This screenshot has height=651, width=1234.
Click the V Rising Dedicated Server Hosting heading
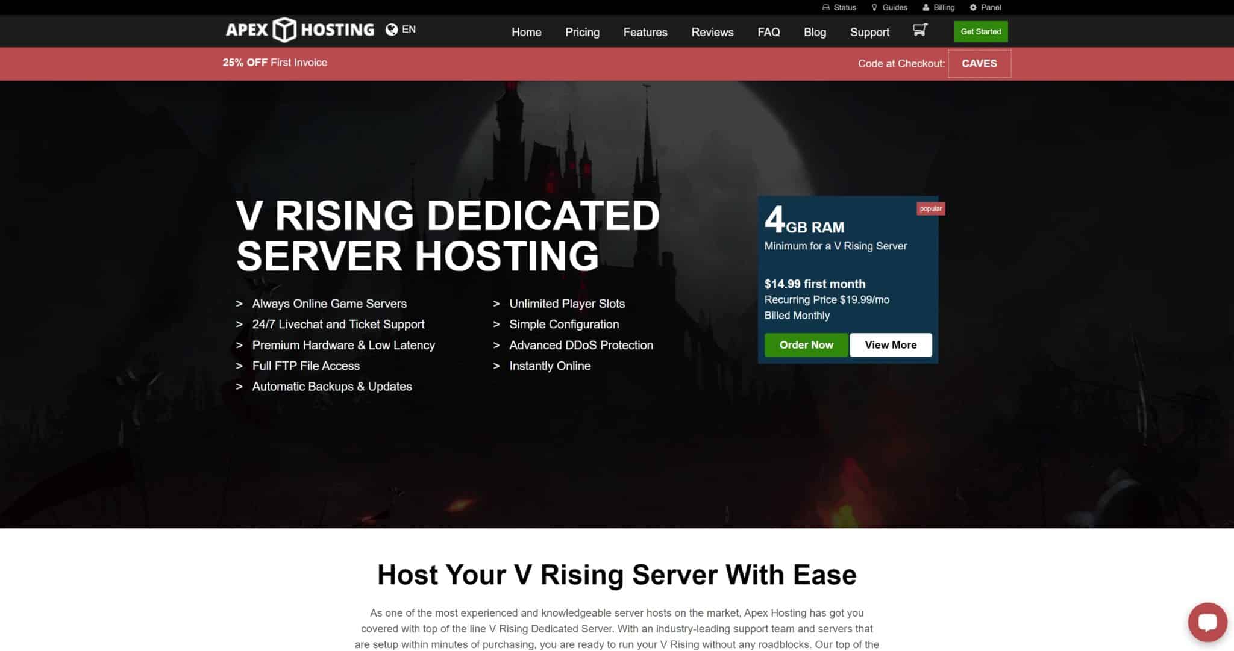pos(448,235)
